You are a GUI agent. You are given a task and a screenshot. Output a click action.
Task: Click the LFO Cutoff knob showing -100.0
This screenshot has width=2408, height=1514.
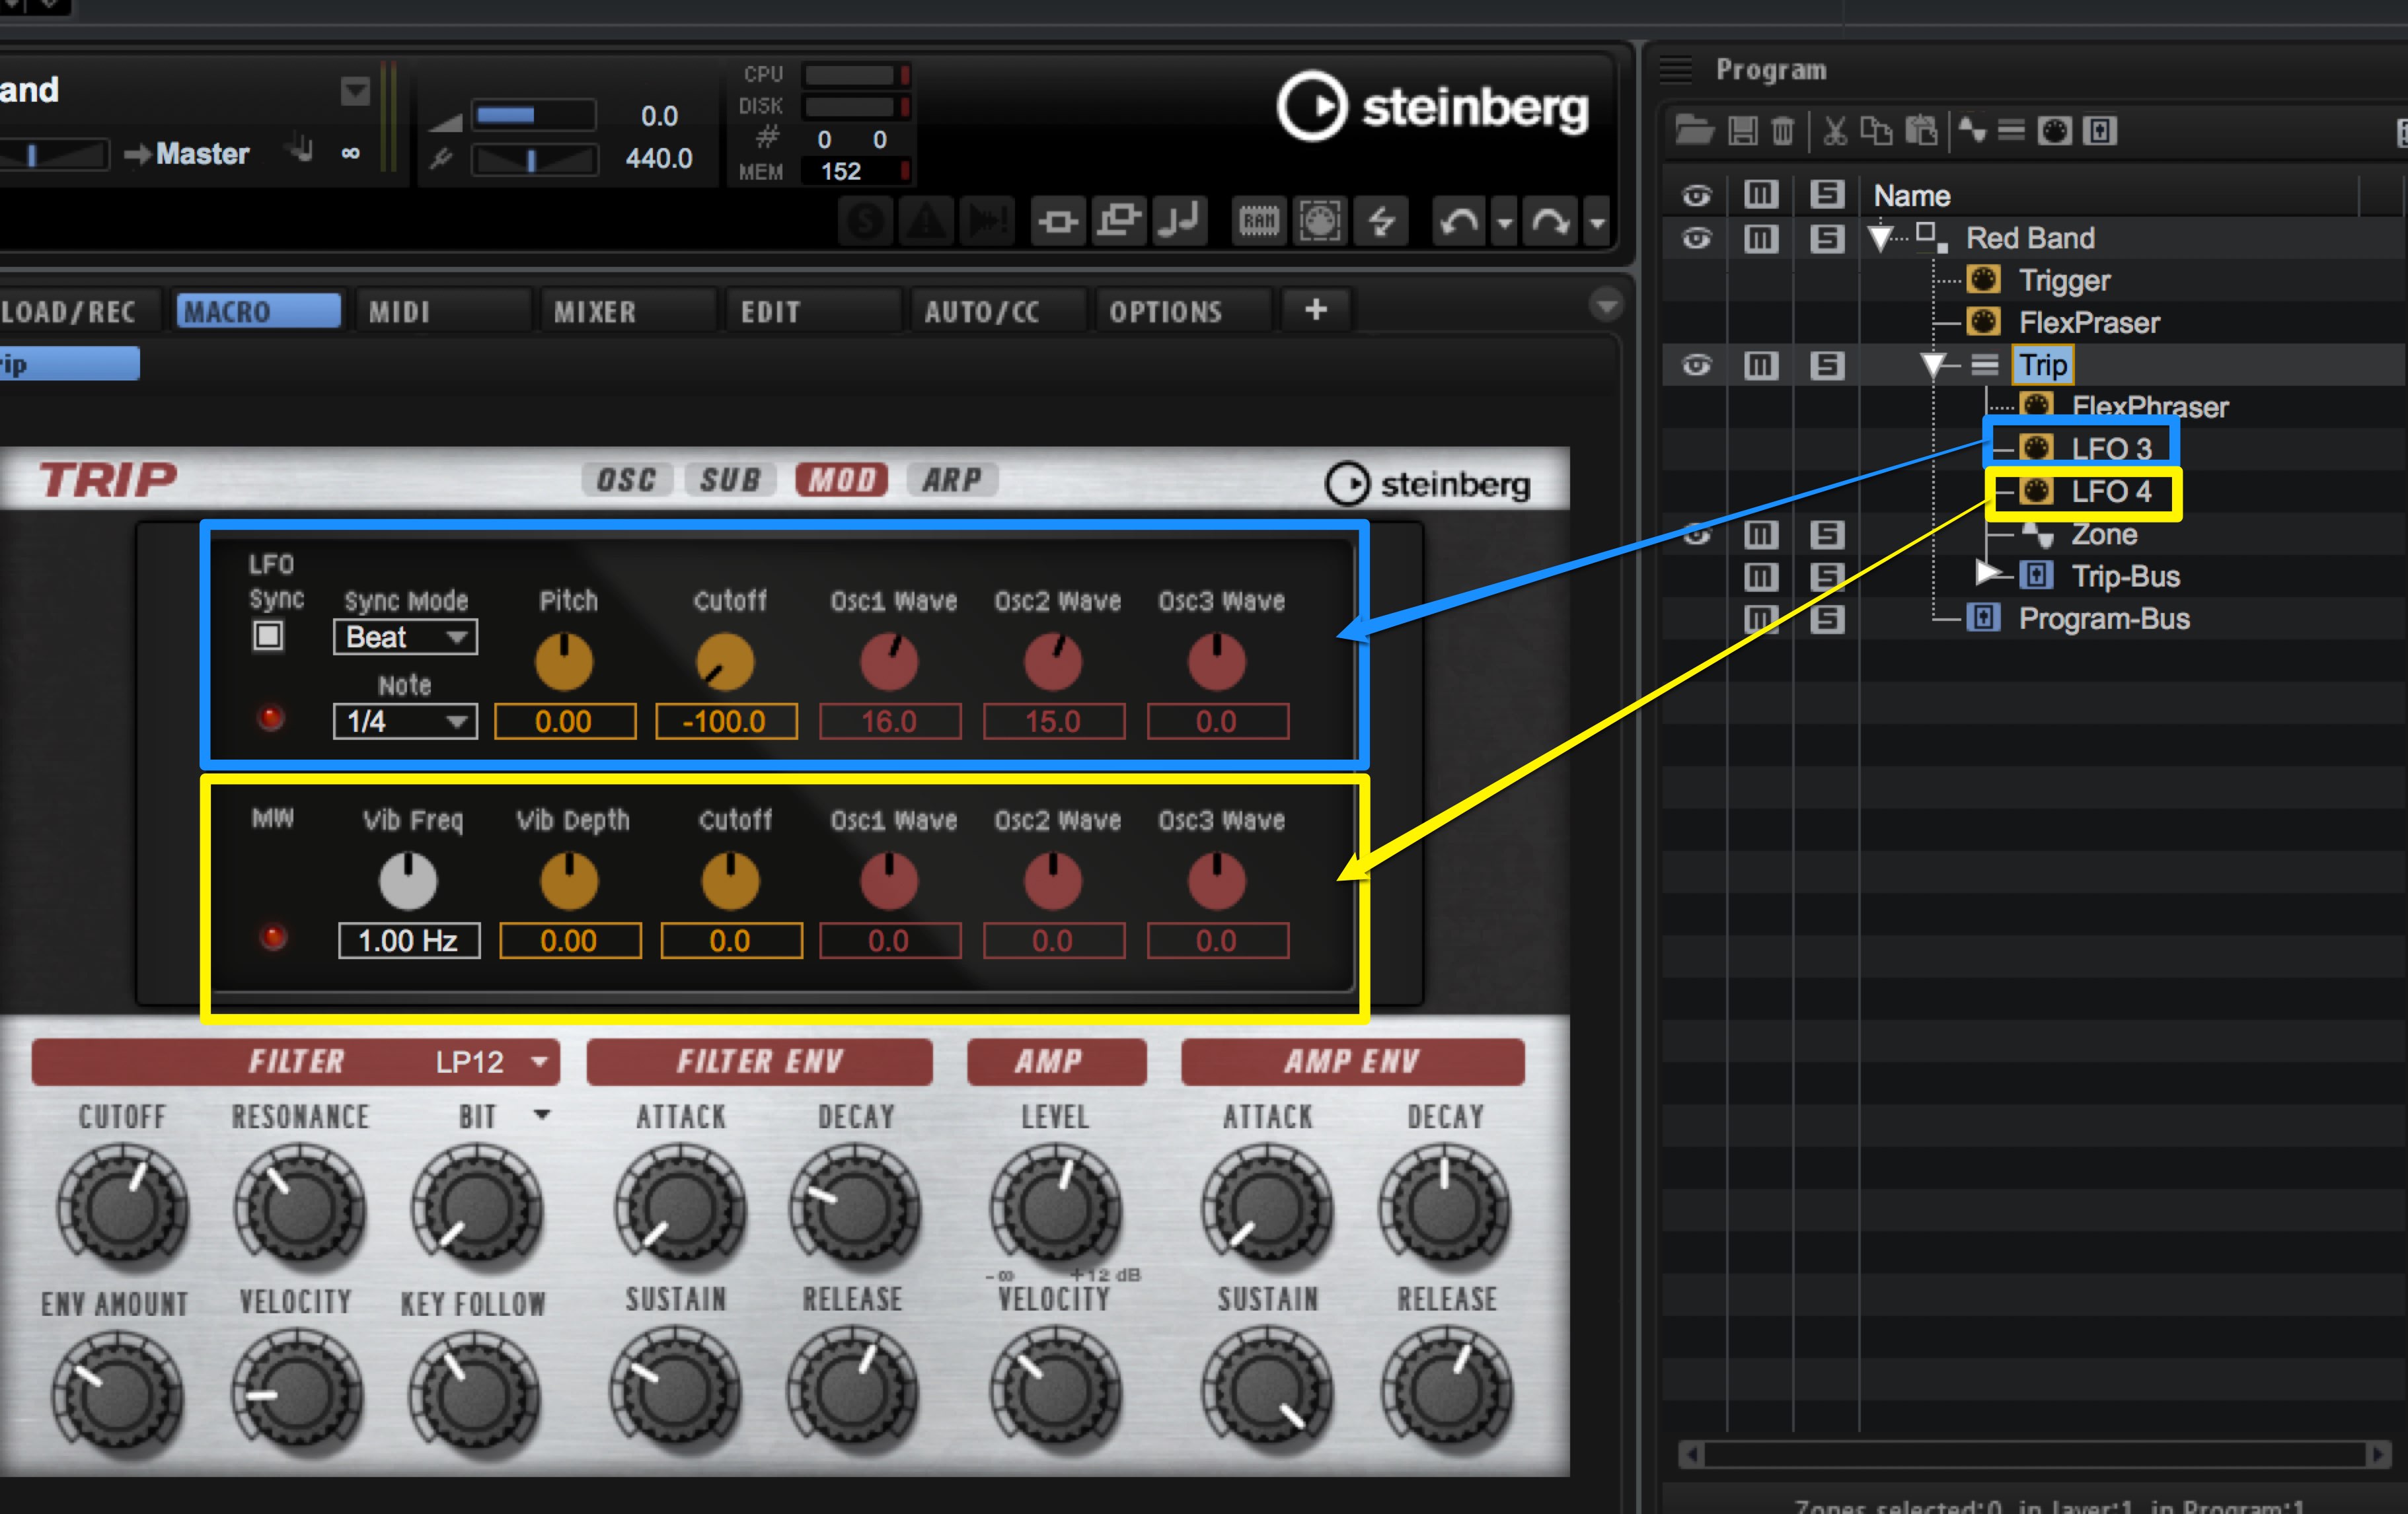(x=725, y=662)
